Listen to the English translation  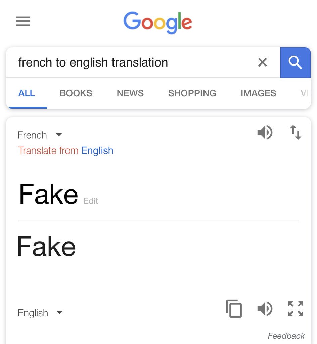point(265,309)
